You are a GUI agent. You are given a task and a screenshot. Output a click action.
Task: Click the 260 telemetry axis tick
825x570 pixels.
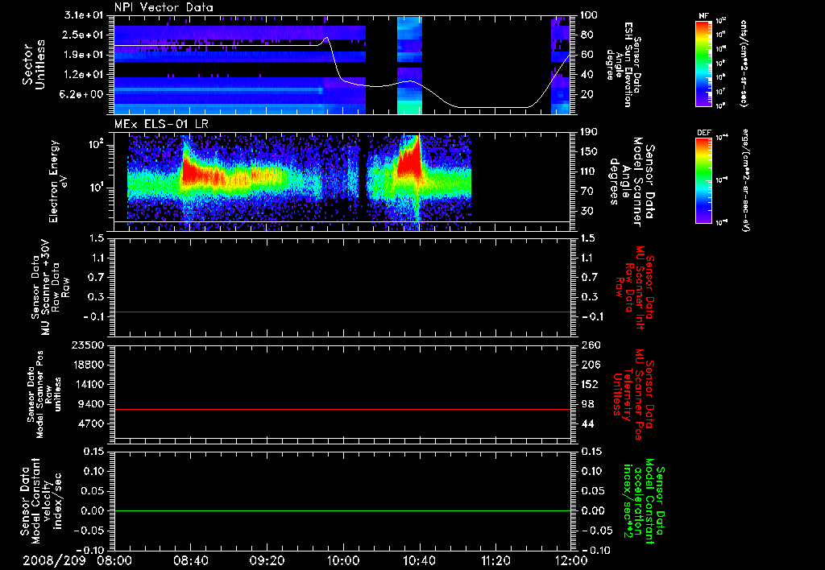(x=589, y=345)
